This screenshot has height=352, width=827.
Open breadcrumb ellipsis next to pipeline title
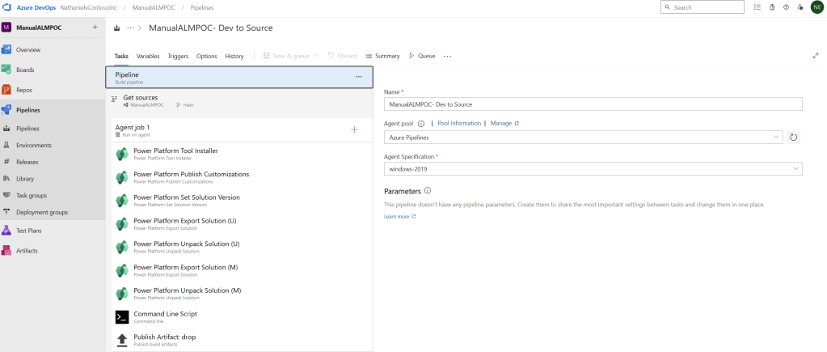130,28
